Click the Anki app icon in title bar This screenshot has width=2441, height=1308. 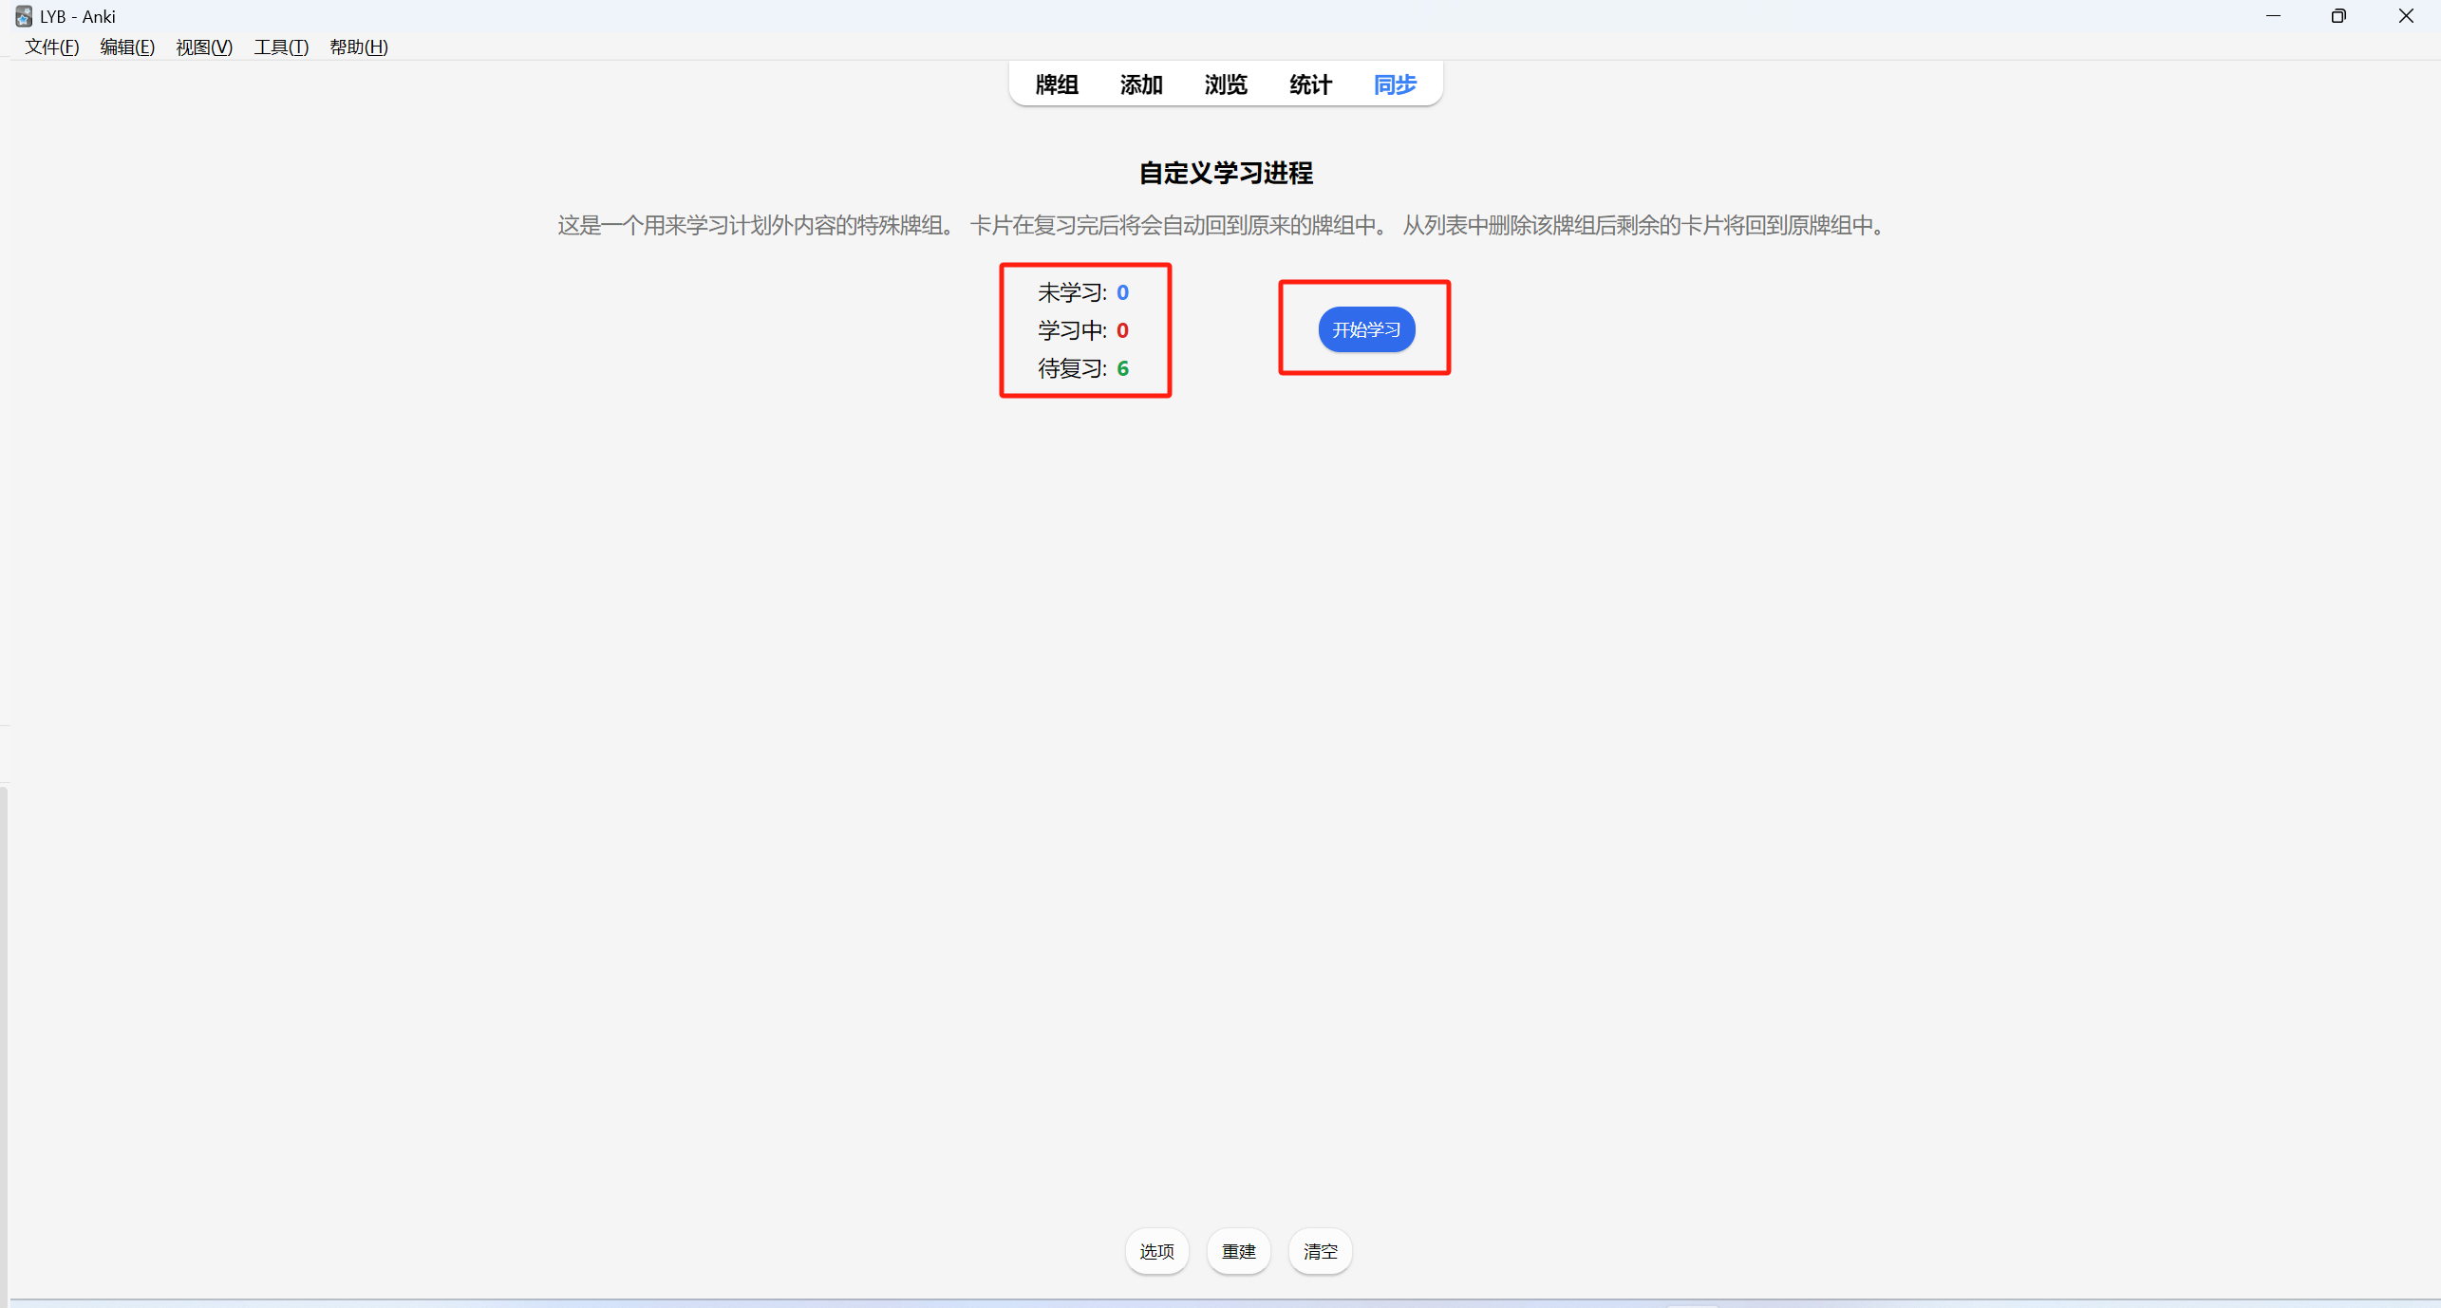point(23,16)
